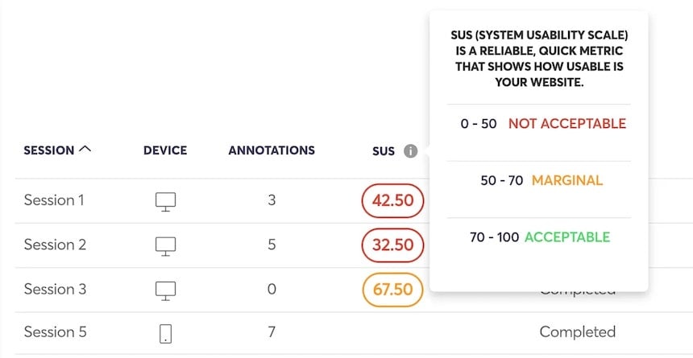Screen dimensions: 693x358
Task: Open Session 5 row
Action: (x=55, y=332)
